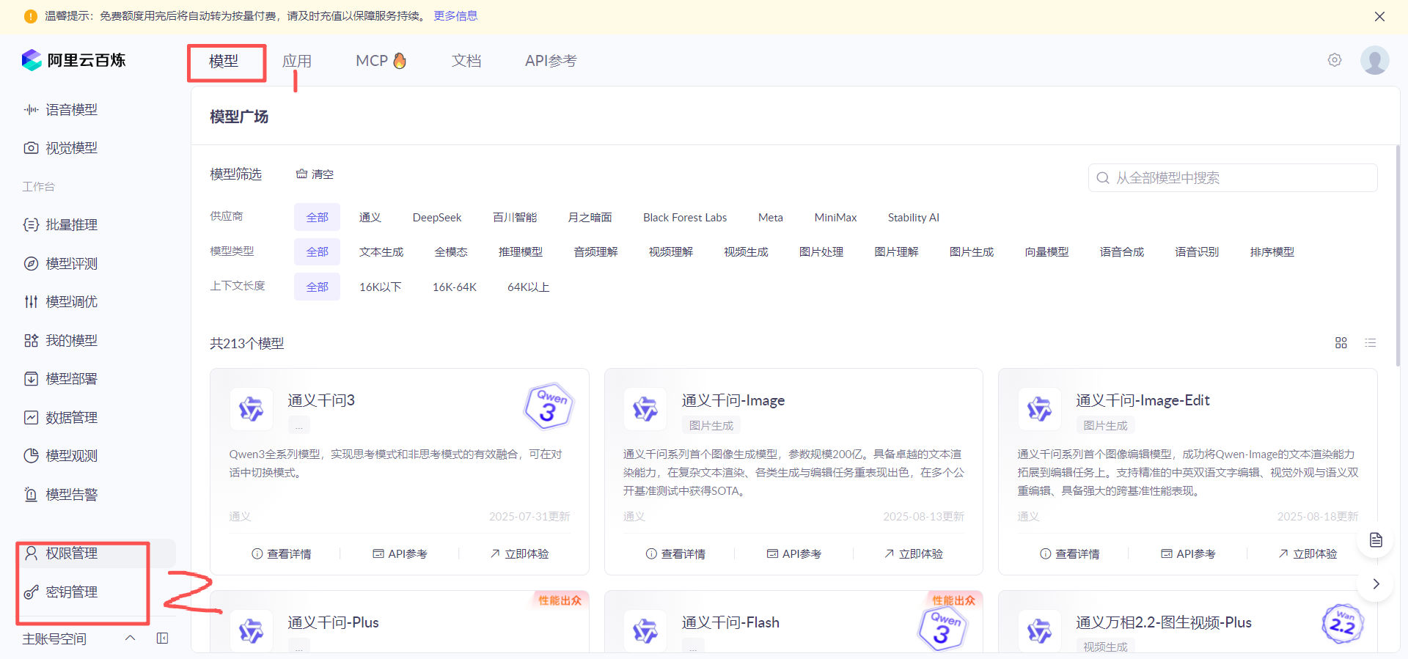Filter providers by Black Forest Labs
1408x659 pixels.
point(685,218)
